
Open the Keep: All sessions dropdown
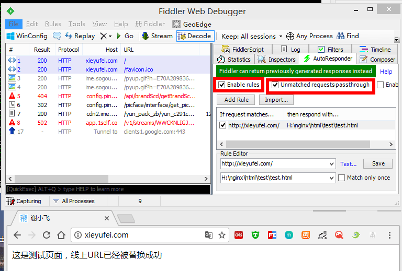(252, 37)
